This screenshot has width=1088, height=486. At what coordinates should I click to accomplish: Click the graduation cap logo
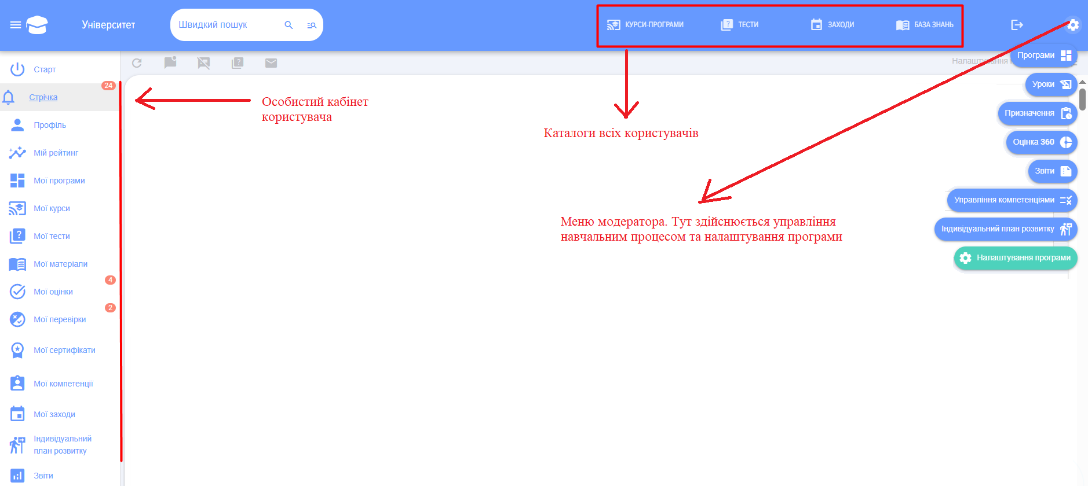36,25
